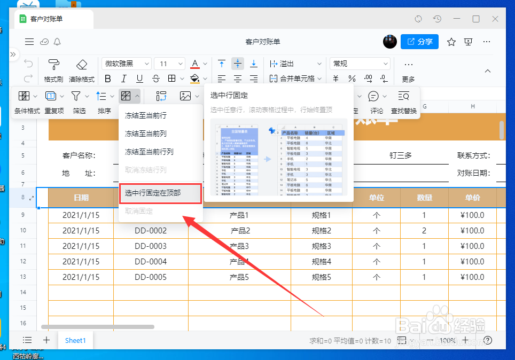Open 条件格式 conditional formatting
The image size is (515, 360).
(x=27, y=102)
